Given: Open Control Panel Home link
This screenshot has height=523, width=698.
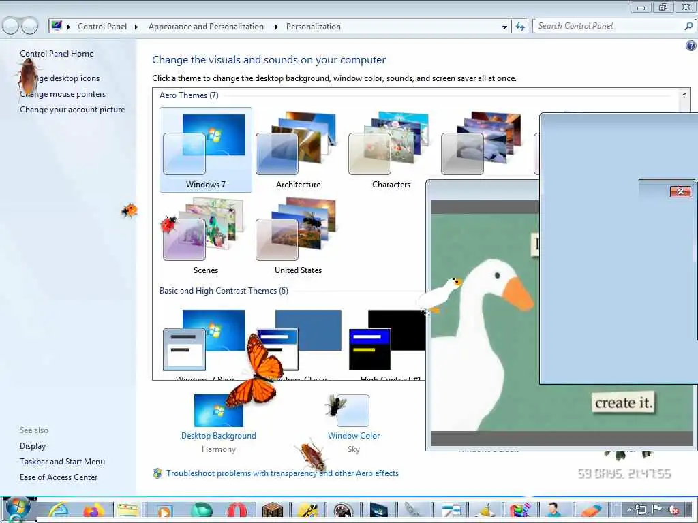Looking at the screenshot, I should (57, 53).
